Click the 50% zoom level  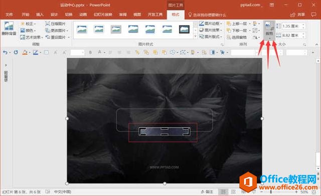point(304,192)
